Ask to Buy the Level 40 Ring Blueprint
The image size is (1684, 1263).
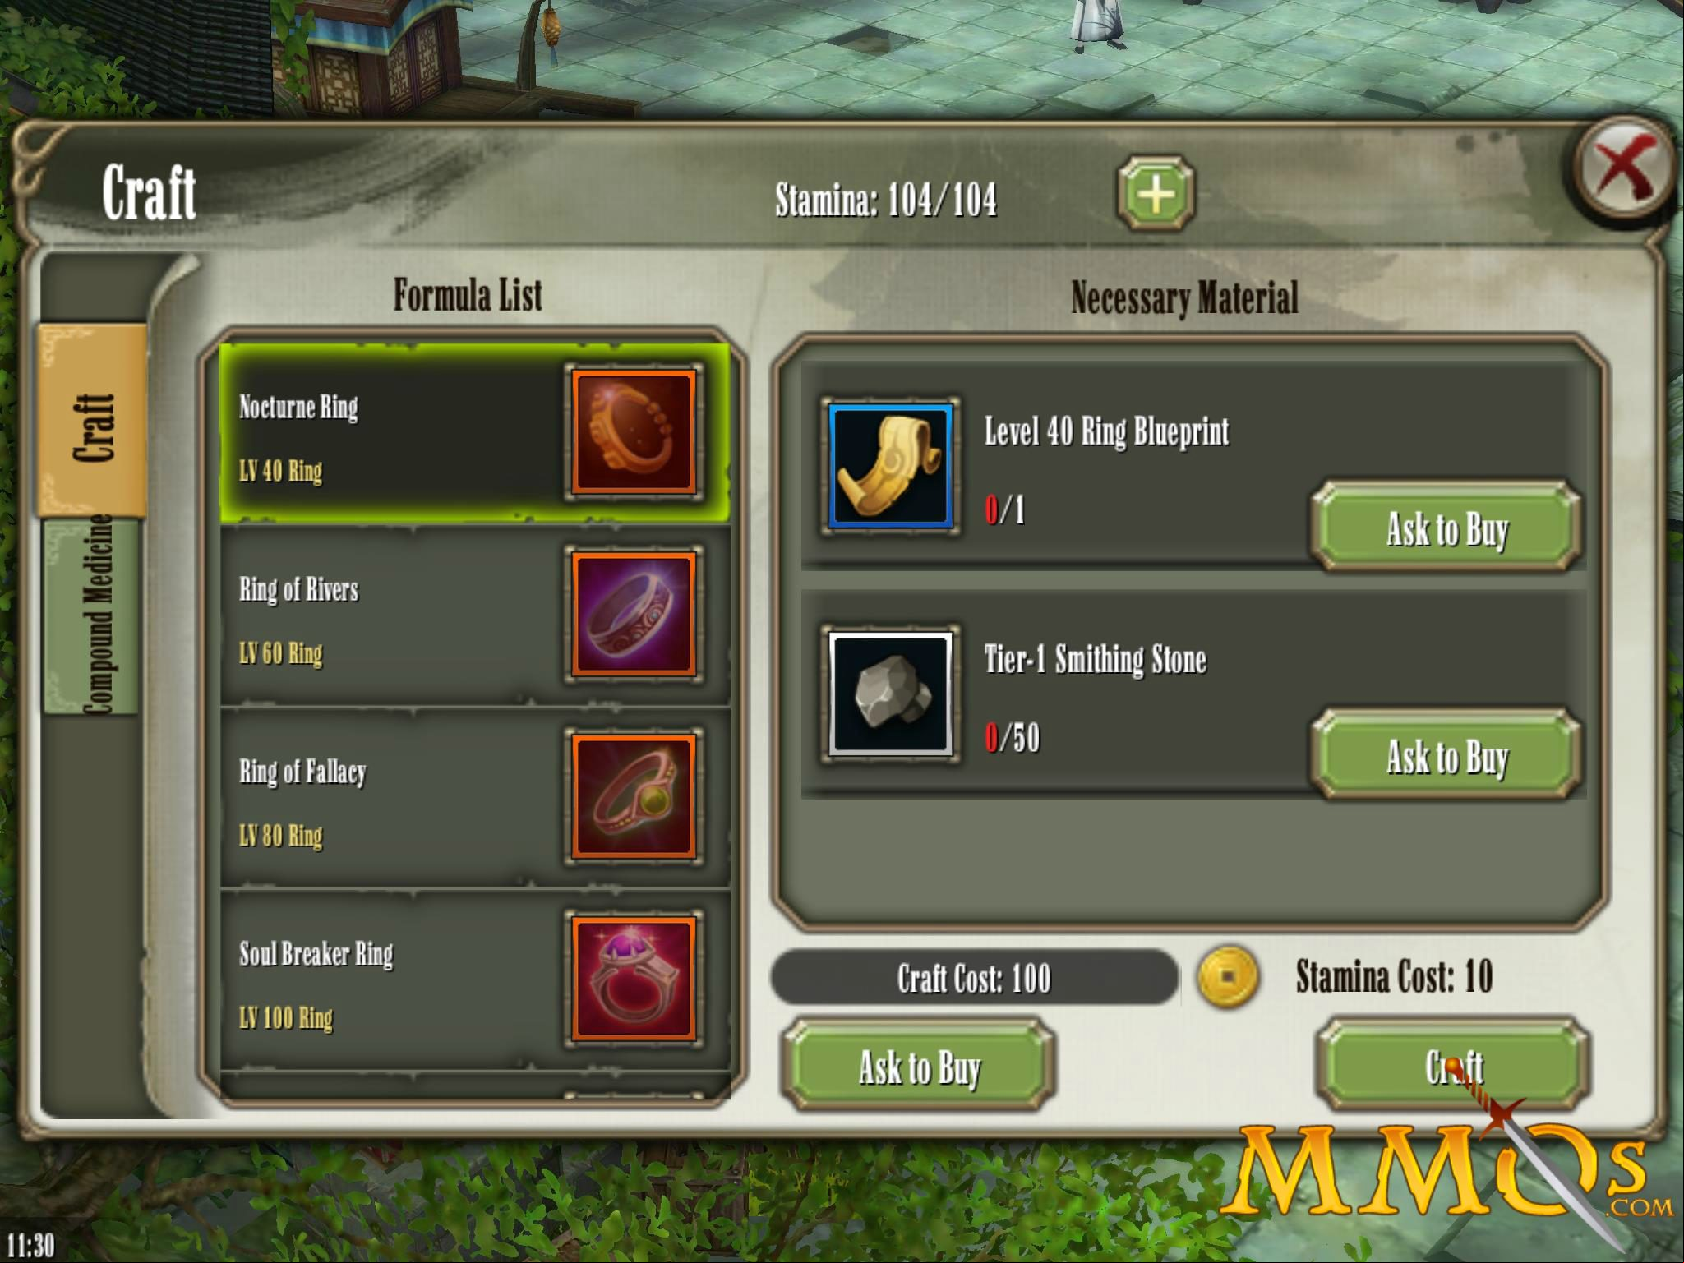coord(1446,528)
